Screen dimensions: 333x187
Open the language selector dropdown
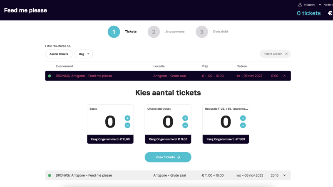tap(325, 5)
